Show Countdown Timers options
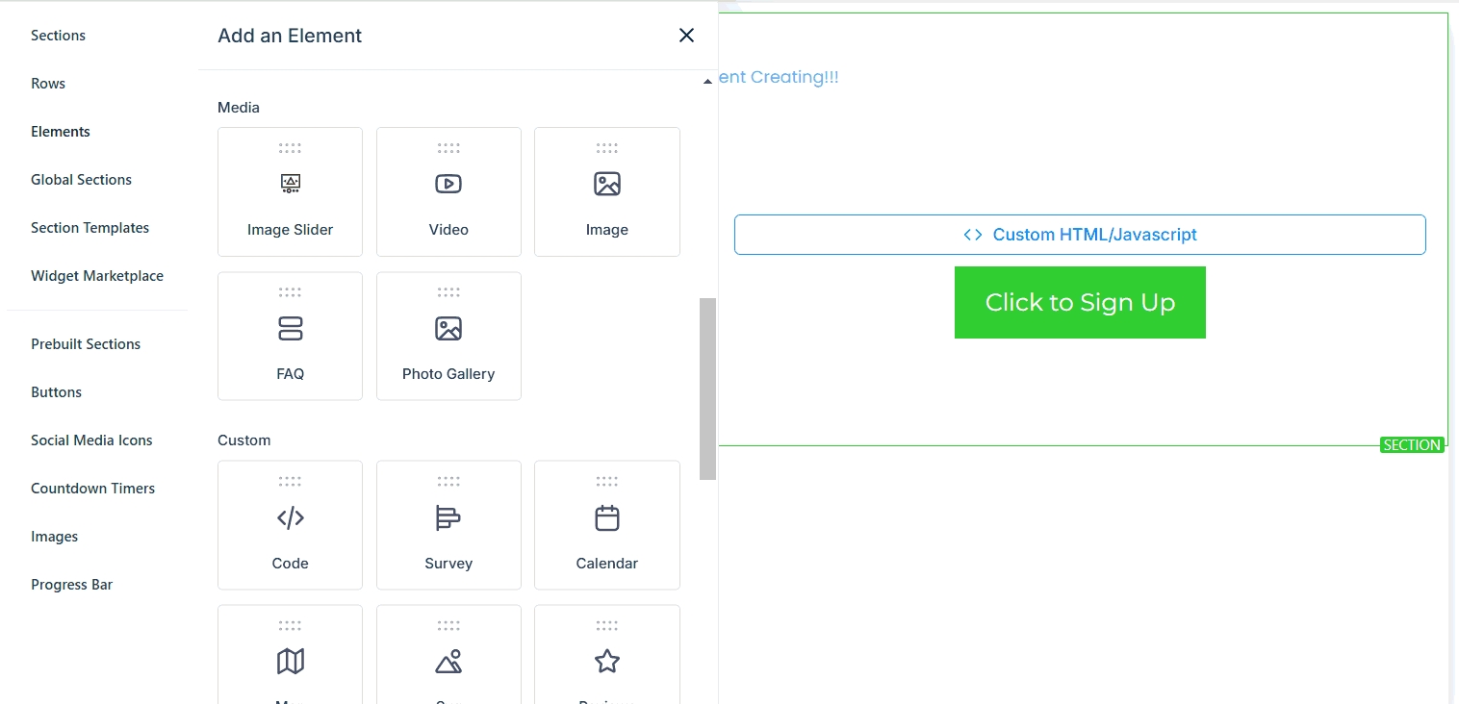Image resolution: width=1459 pixels, height=704 pixels. (x=92, y=489)
